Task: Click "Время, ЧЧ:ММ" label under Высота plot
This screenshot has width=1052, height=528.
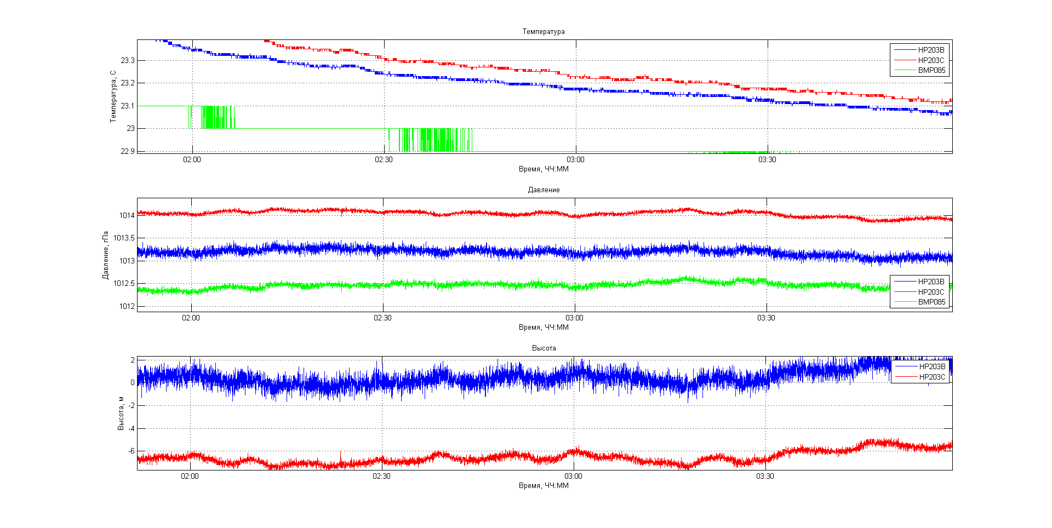Action: (544, 486)
